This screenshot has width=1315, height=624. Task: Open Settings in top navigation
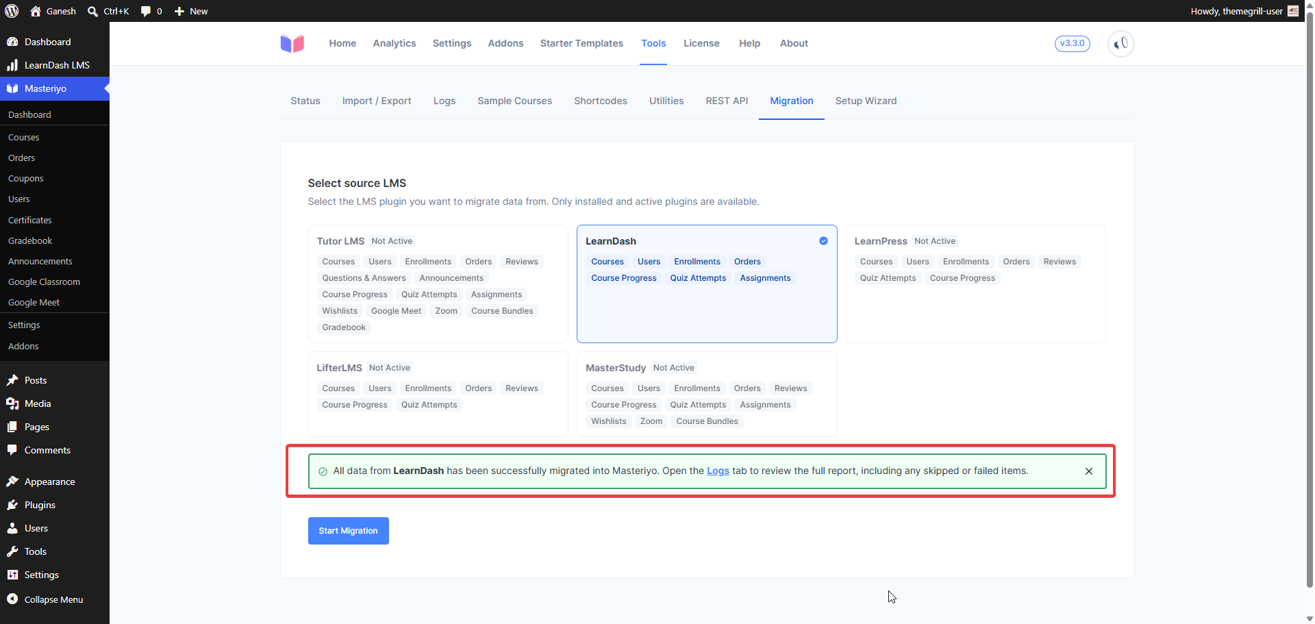(452, 43)
